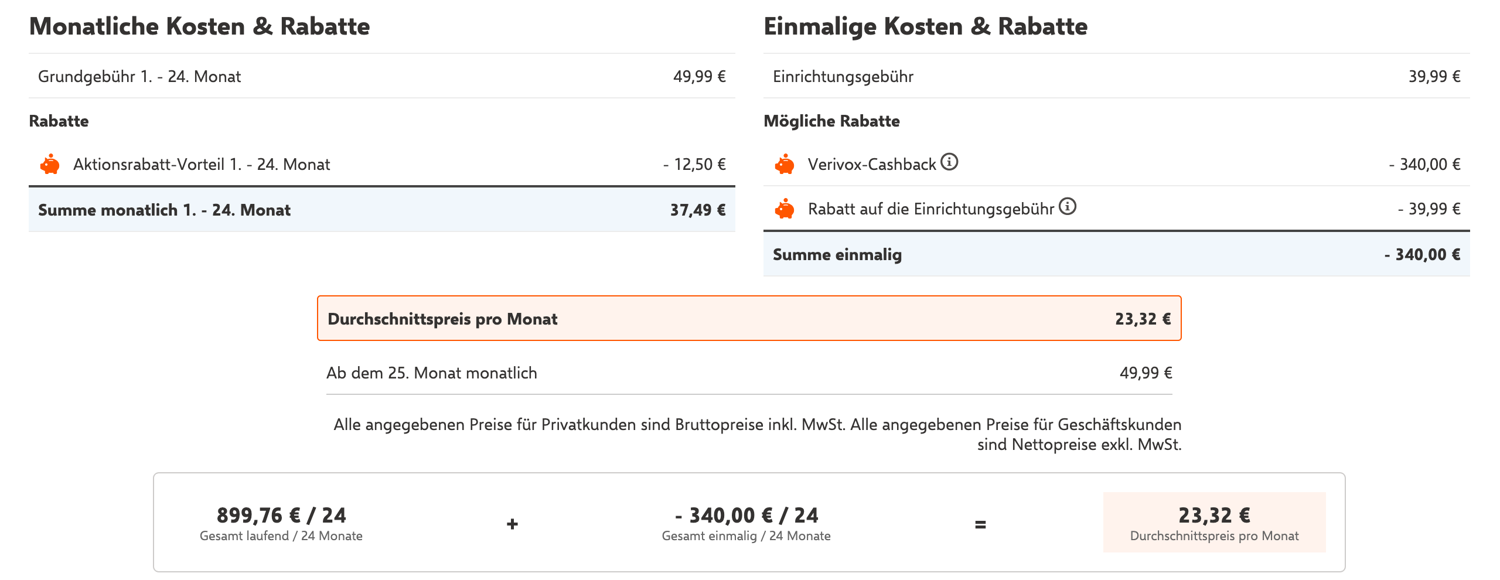1500x580 pixels.
Task: Click the Summe einmalig total row
Action: click(x=1117, y=254)
